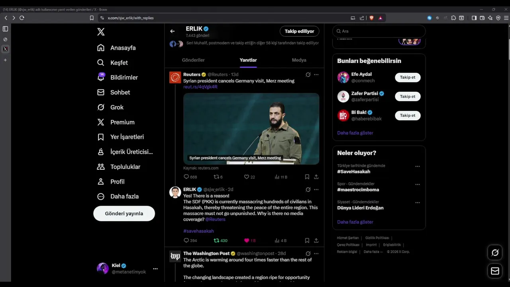Viewport: 510px width, 287px height.
Task: View analytics of Reuters post
Action: pos(281,177)
